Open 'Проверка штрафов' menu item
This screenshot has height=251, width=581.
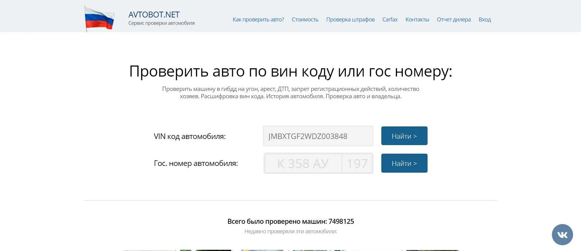coord(350,20)
